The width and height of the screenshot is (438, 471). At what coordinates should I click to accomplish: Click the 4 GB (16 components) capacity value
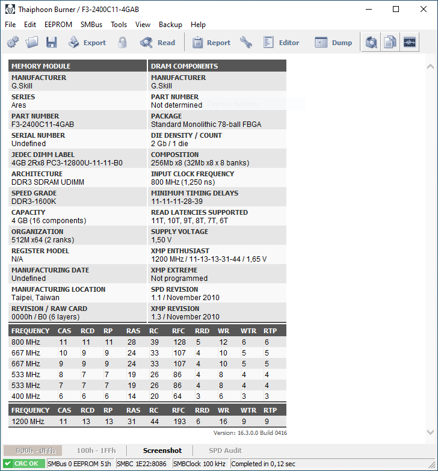(49, 221)
